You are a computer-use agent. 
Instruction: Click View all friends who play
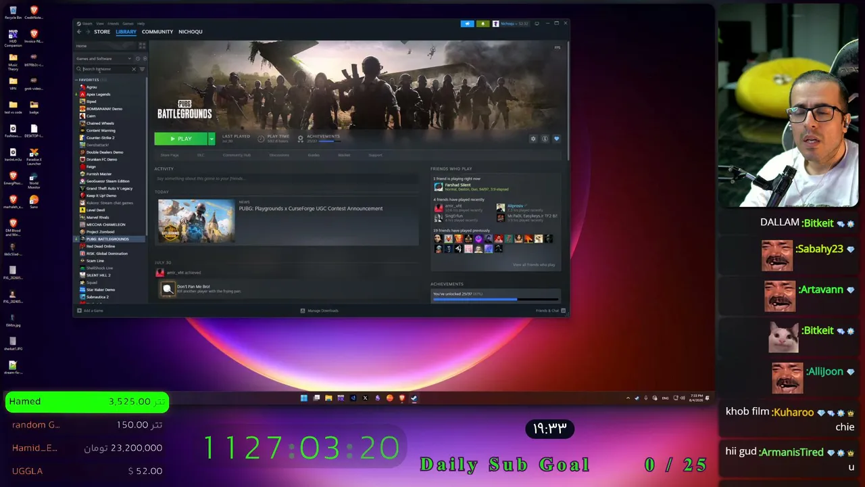coord(534,264)
